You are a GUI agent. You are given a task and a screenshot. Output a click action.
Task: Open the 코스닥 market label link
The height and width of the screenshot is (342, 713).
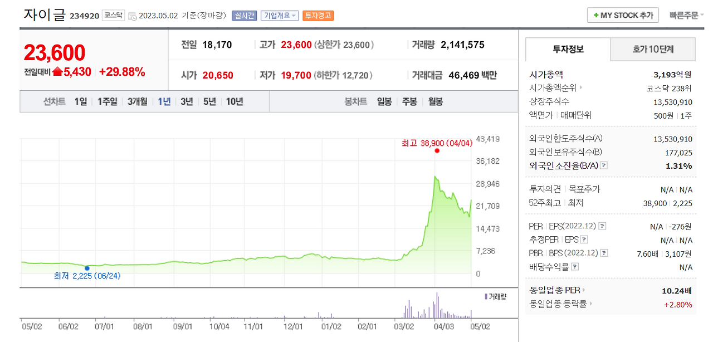coord(114,15)
